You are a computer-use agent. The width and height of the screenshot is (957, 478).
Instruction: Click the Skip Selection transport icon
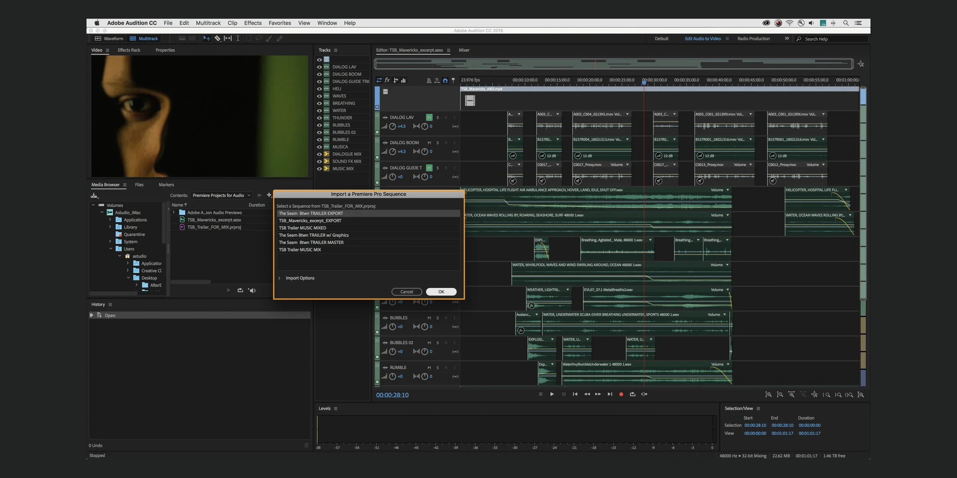[644, 394]
